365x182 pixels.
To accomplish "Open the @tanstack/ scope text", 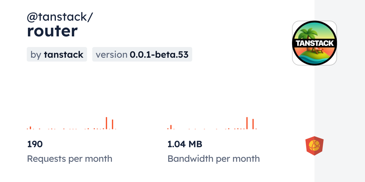I will (x=60, y=17).
